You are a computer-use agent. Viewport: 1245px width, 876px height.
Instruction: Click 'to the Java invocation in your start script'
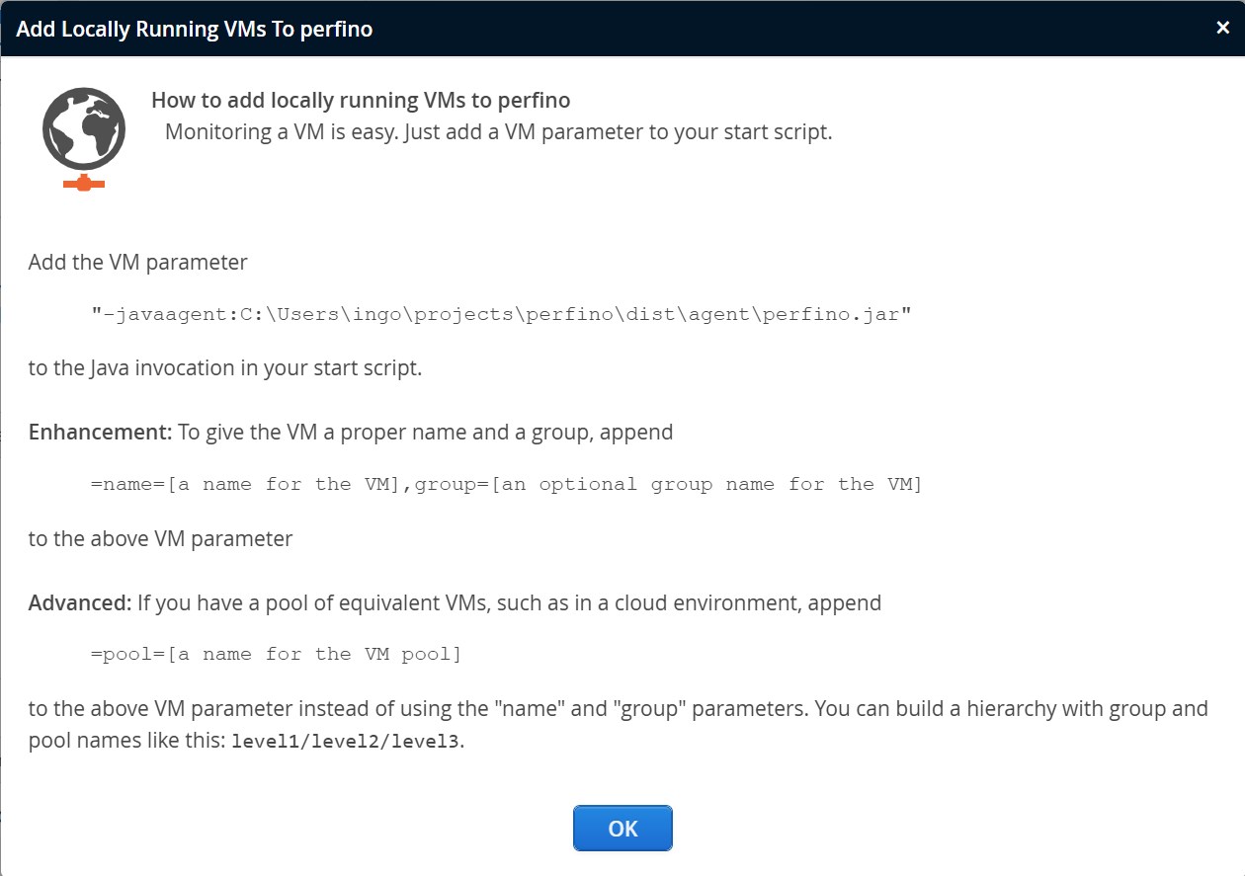pos(225,369)
